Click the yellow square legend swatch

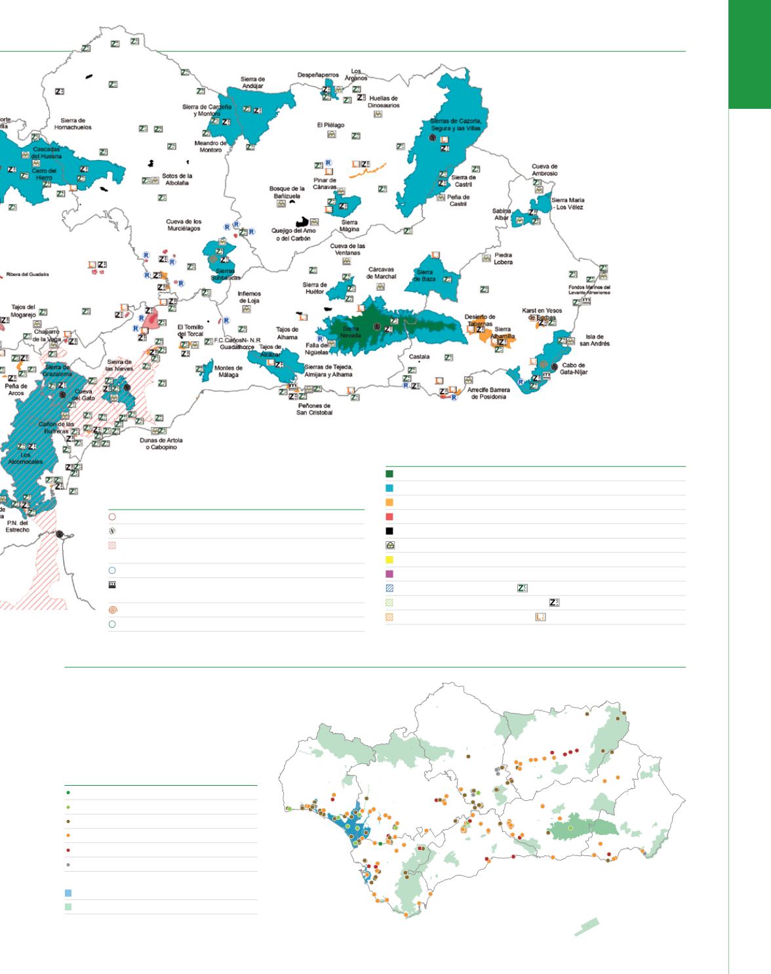pyautogui.click(x=389, y=560)
